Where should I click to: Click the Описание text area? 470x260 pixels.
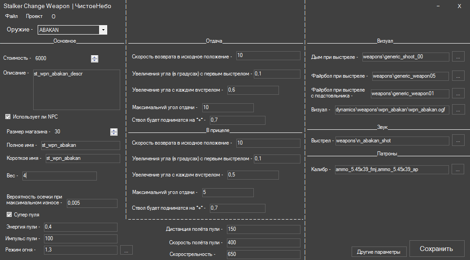pyautogui.click(x=76, y=90)
